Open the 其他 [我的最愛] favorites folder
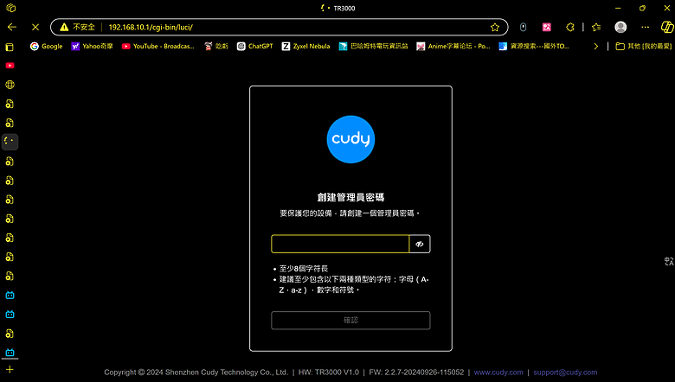Screen dimensions: 675x382 coord(644,46)
